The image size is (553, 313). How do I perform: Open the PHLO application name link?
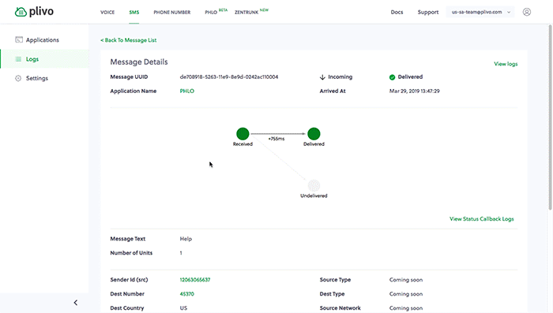[x=187, y=91]
